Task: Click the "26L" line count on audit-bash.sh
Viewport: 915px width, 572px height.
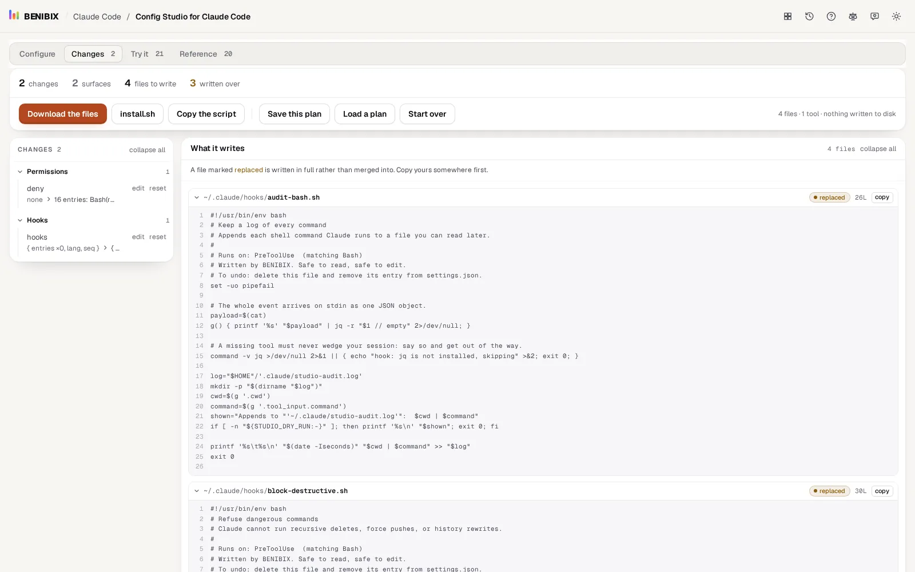Action: (x=861, y=197)
